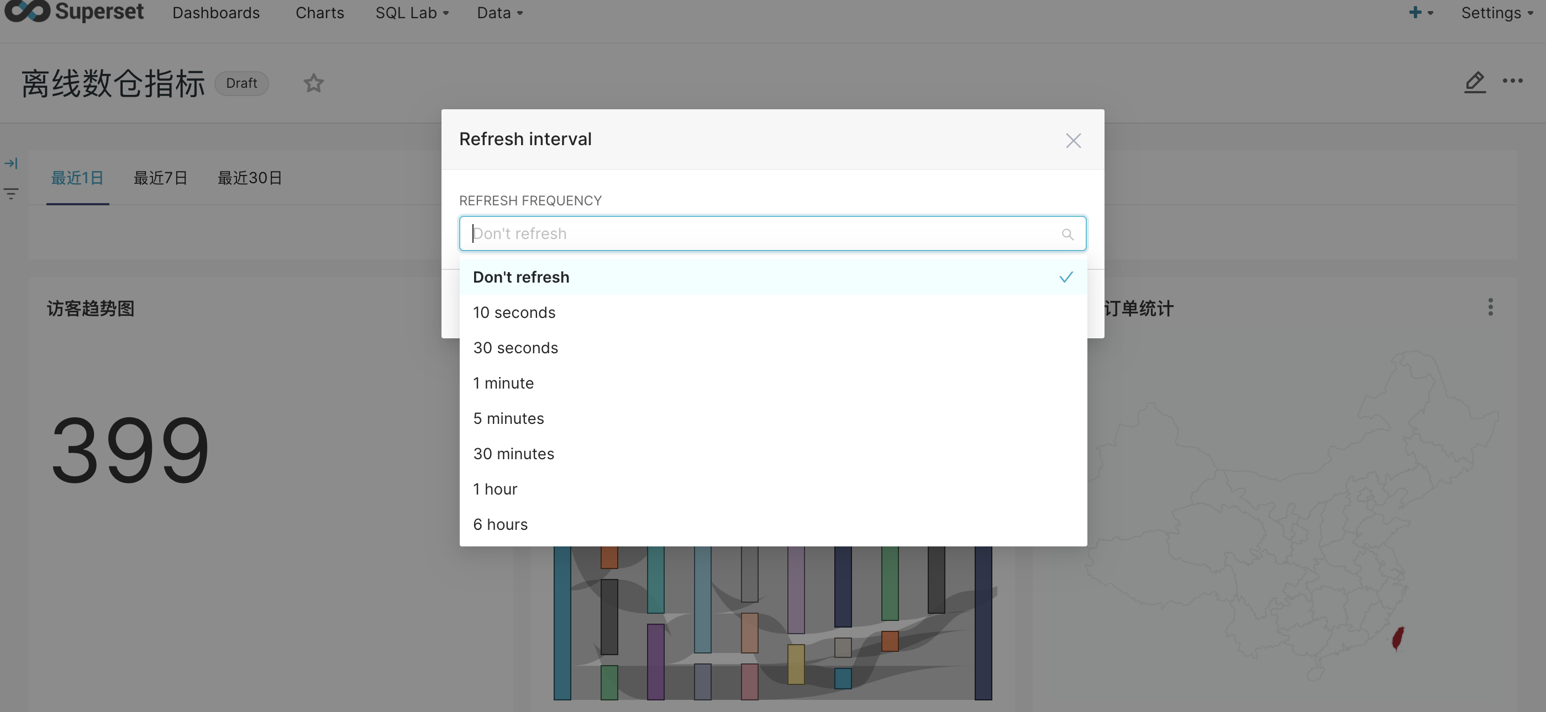The image size is (1546, 712).
Task: Click the Superset logo
Action: click(x=75, y=12)
